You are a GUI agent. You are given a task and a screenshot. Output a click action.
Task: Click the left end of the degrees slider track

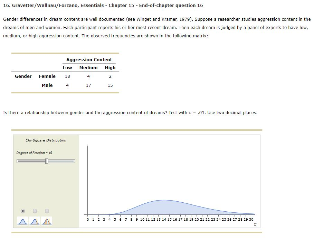point(18,161)
